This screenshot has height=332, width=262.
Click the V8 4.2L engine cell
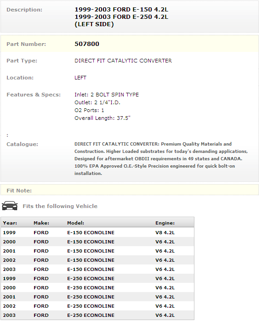click(x=165, y=232)
